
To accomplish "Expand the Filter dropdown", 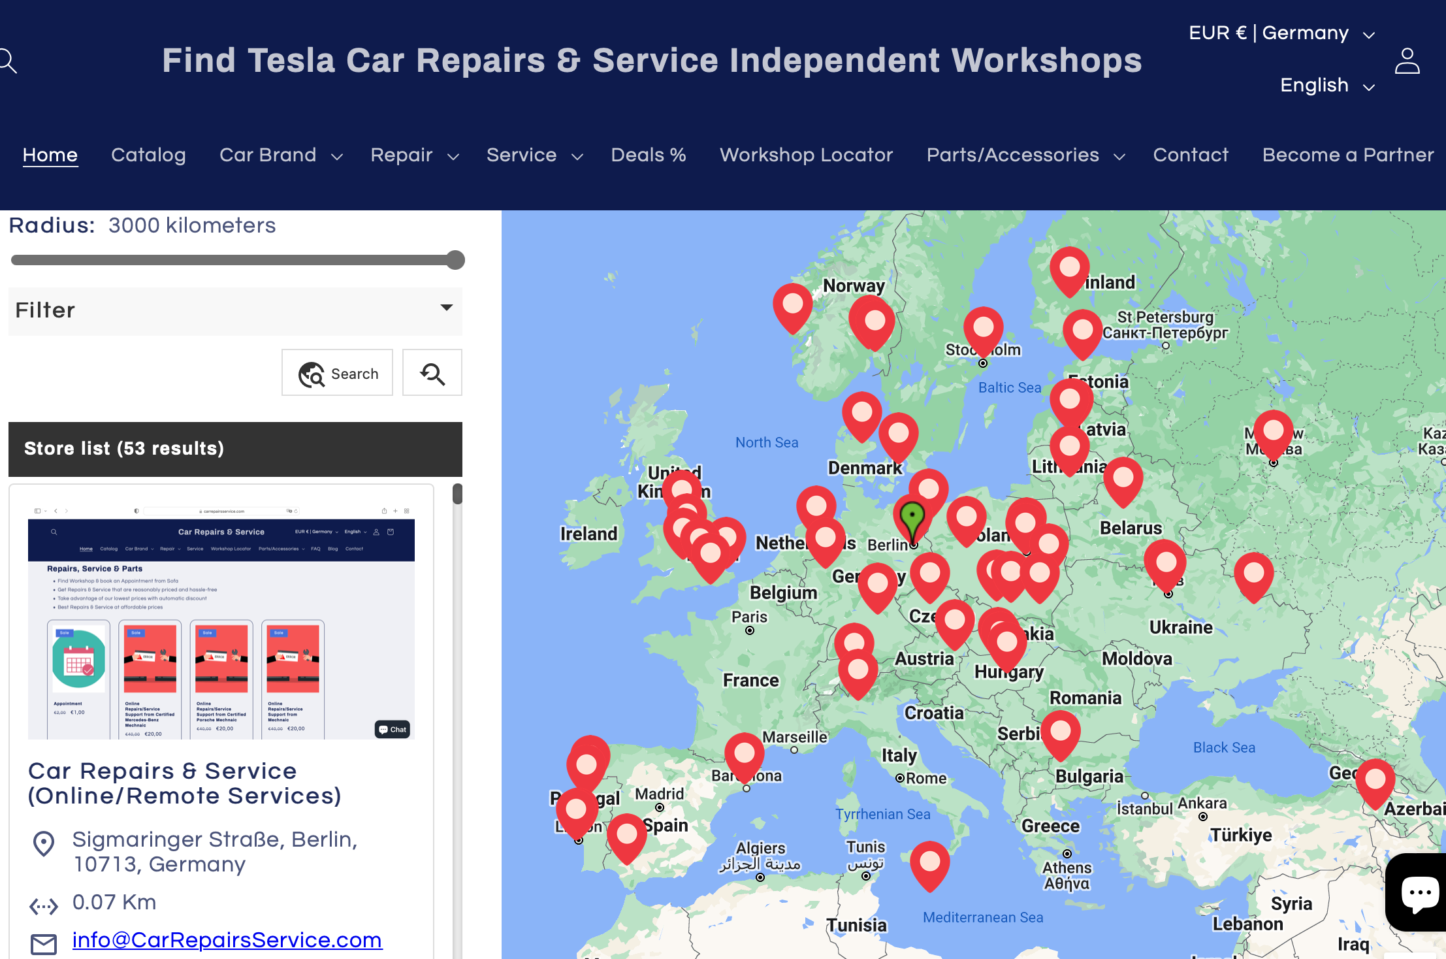I will click(x=235, y=310).
